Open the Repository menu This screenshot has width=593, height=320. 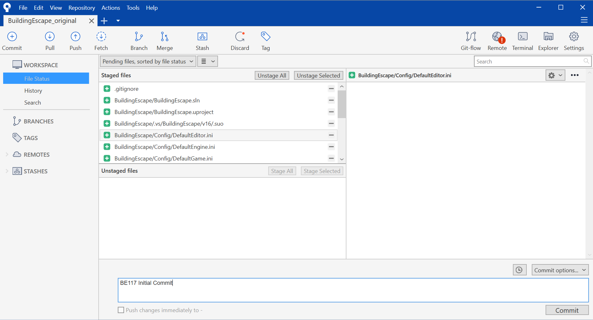tap(81, 8)
